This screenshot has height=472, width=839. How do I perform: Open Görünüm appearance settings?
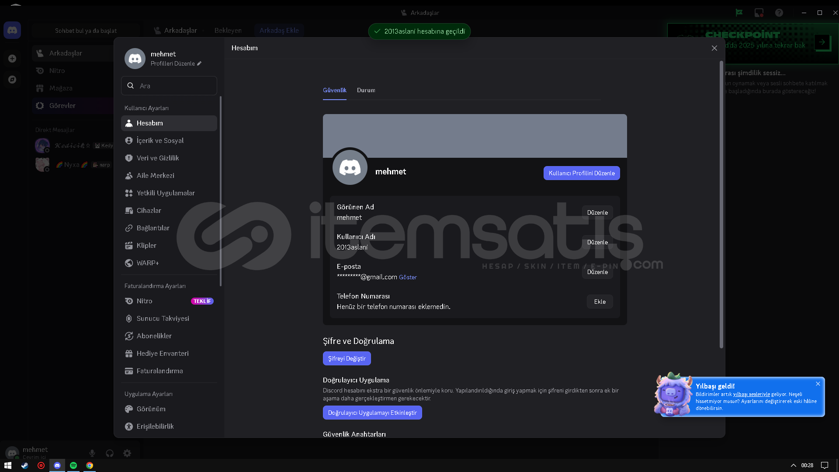pyautogui.click(x=151, y=409)
